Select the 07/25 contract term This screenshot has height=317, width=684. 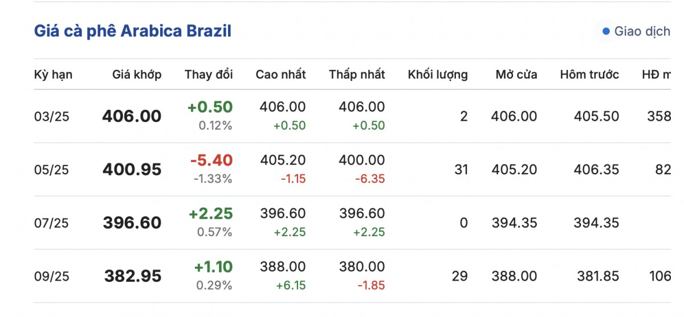51,223
